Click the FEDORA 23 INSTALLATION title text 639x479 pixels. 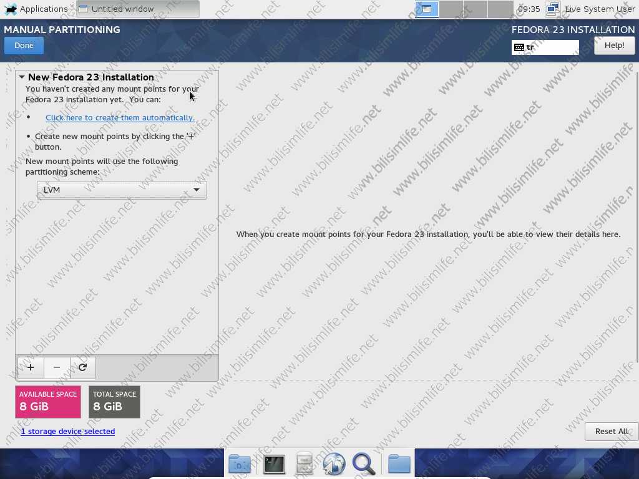(573, 30)
